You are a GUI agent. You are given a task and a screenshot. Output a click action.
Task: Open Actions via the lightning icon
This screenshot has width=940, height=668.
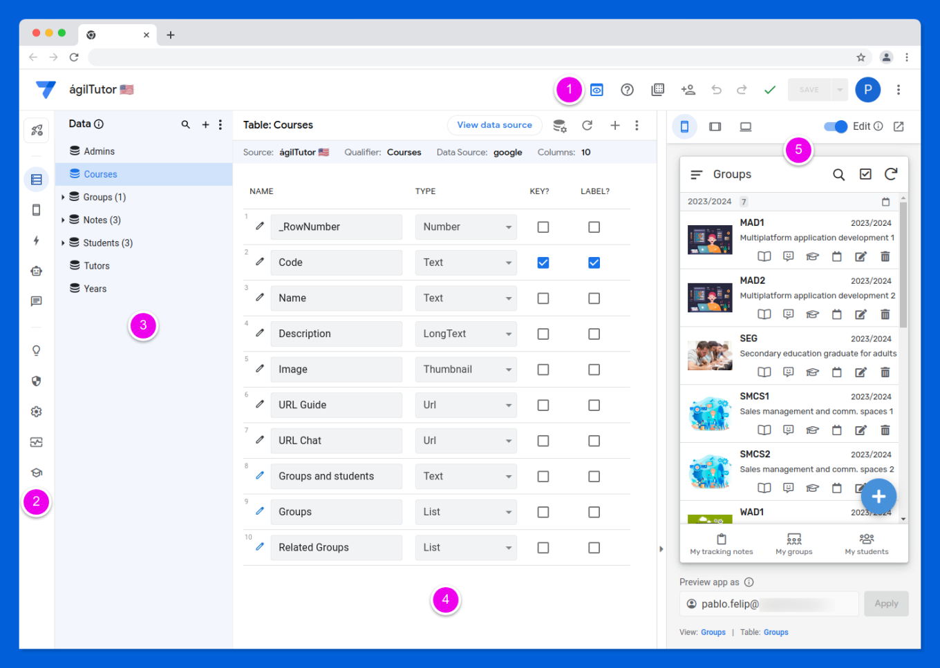(x=36, y=241)
